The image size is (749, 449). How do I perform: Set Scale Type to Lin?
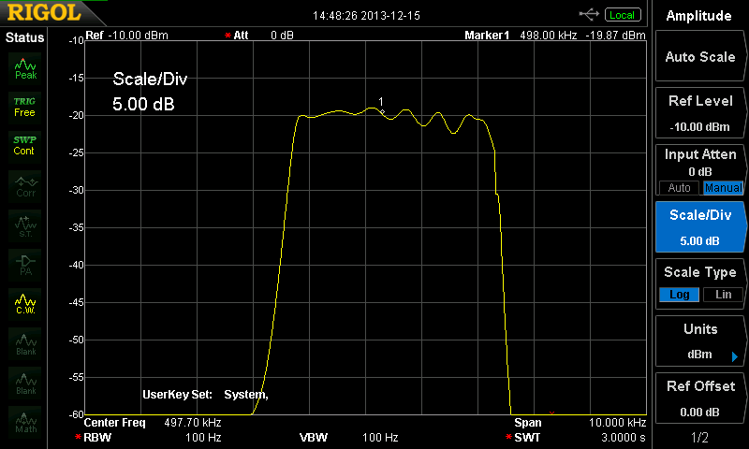(x=722, y=295)
